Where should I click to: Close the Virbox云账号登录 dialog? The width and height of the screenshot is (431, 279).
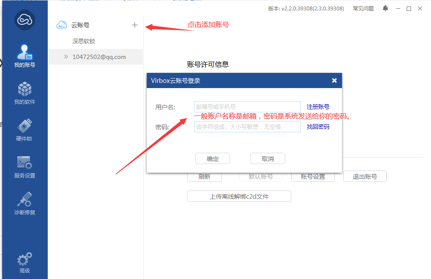(x=334, y=80)
